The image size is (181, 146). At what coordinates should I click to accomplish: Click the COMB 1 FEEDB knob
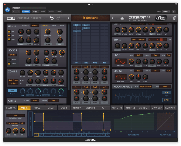[x=46, y=73]
